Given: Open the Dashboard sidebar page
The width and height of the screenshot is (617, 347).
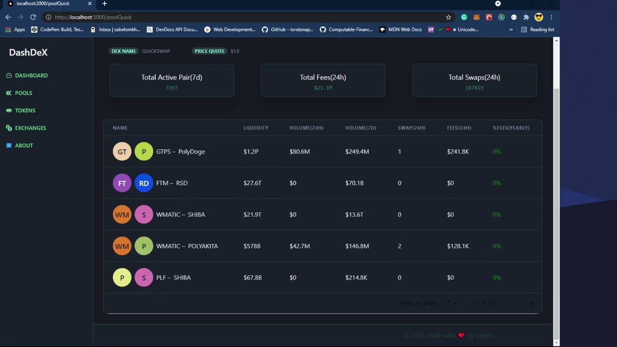Looking at the screenshot, I should (x=31, y=76).
